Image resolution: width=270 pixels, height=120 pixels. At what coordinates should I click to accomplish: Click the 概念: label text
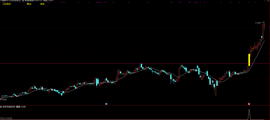(x=29, y=4)
